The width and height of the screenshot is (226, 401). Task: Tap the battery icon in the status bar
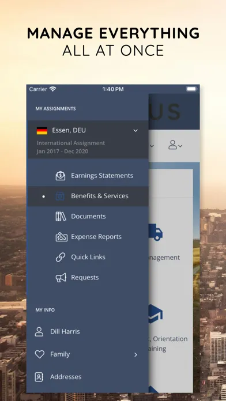click(x=192, y=89)
